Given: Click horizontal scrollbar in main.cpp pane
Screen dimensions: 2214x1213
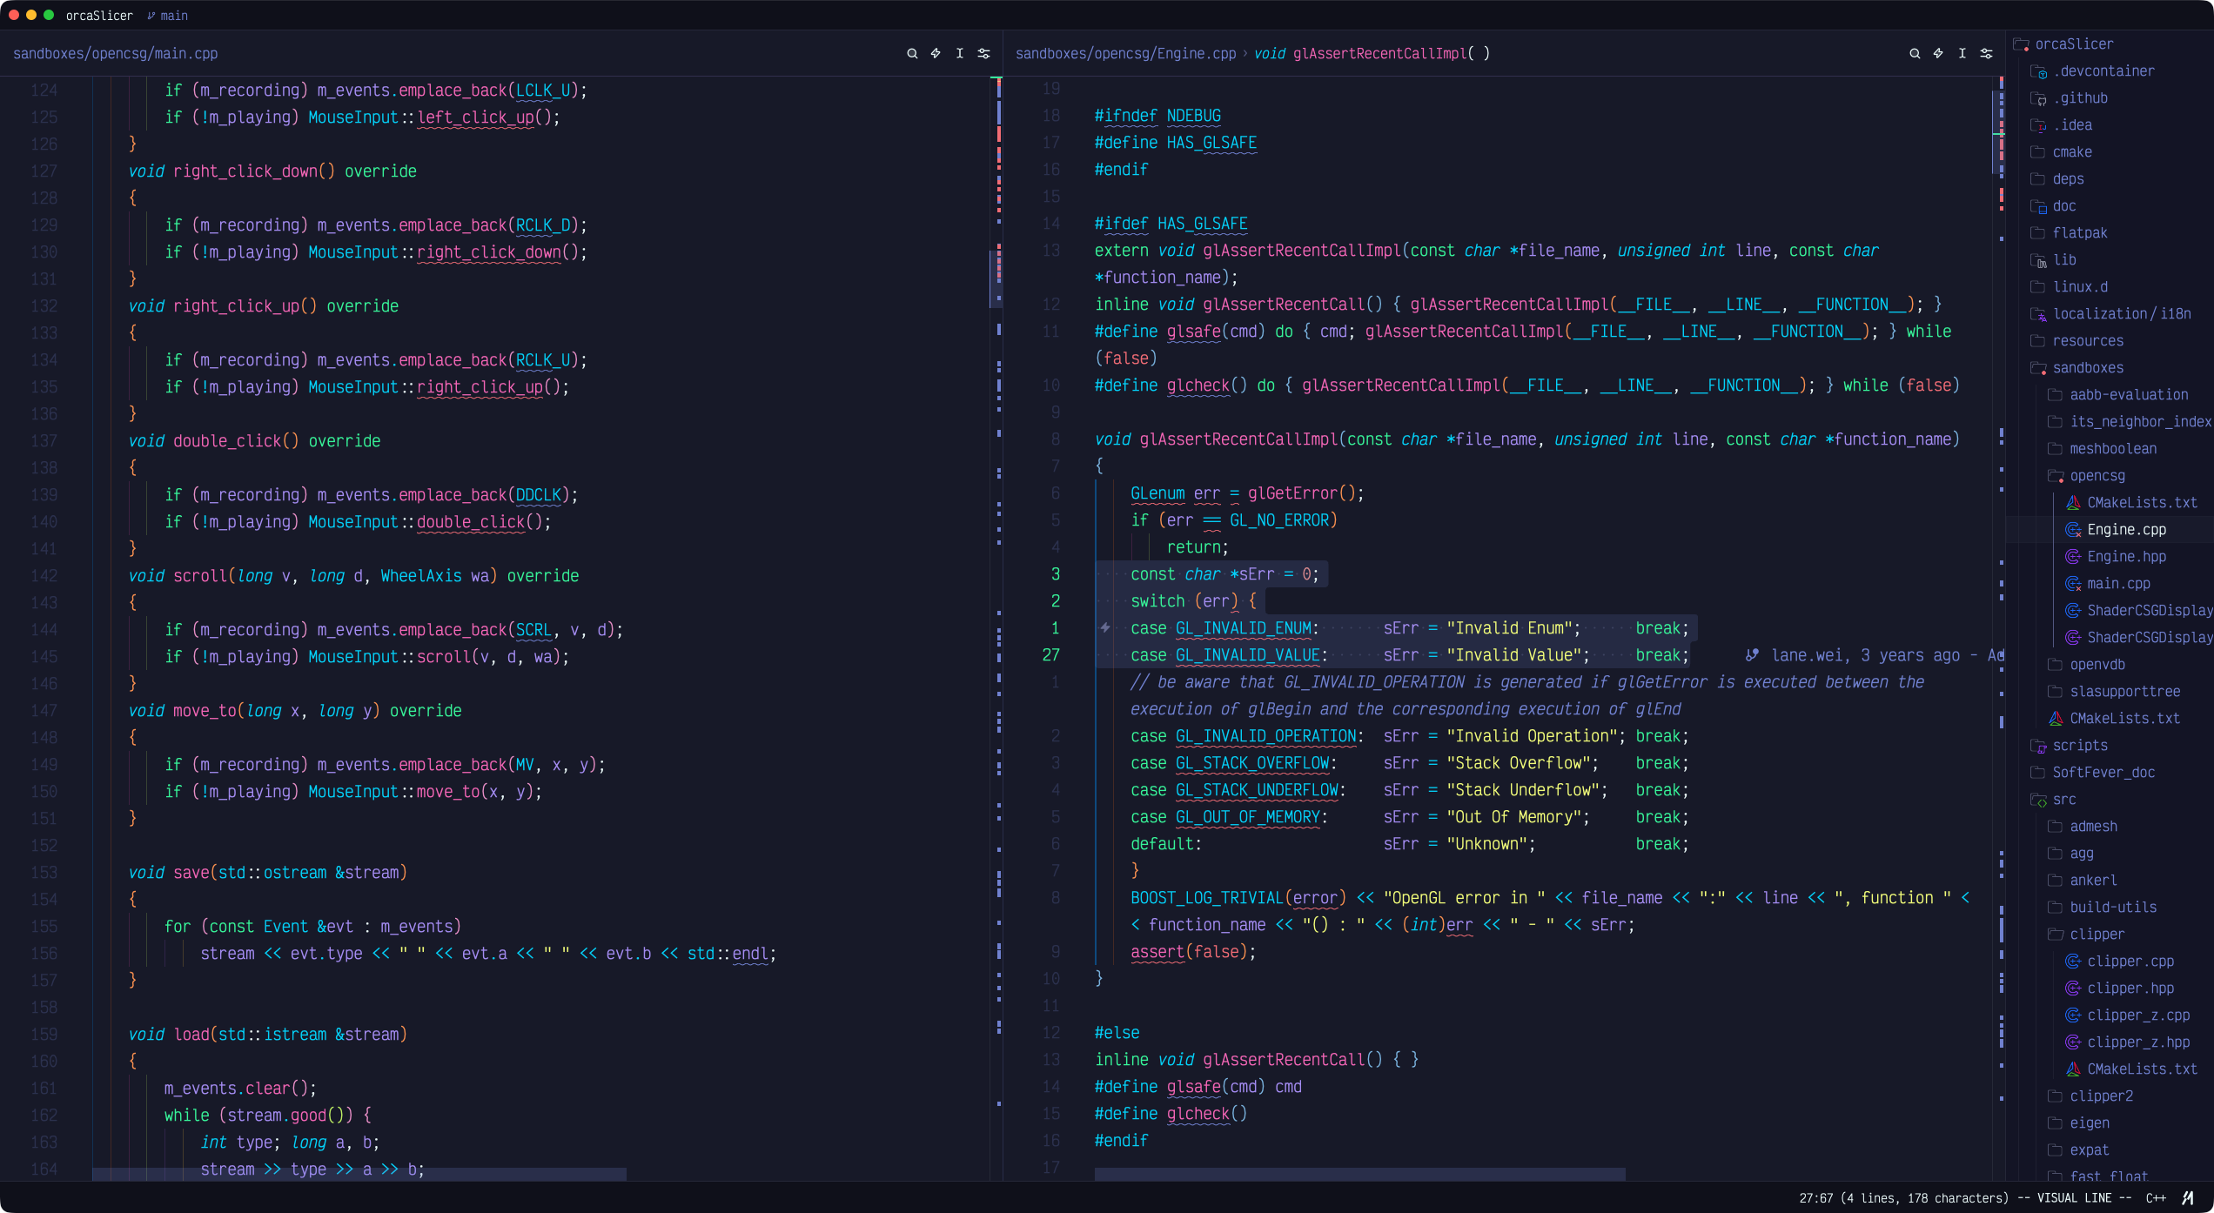Looking at the screenshot, I should click(359, 1175).
